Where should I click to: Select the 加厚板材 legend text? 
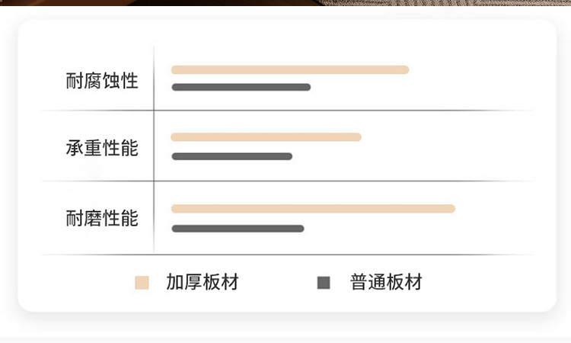pos(203,283)
